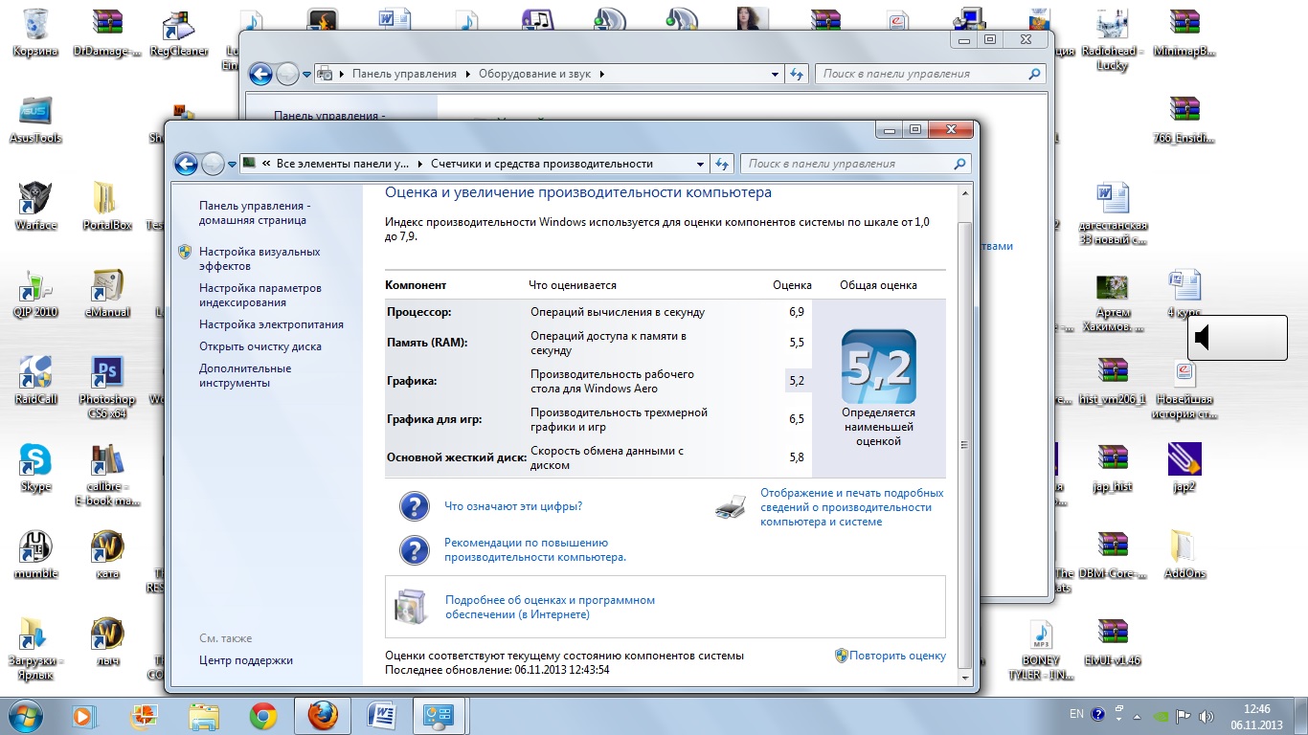This screenshot has width=1308, height=735.
Task: Open the Корзина recycle bin desktop icon
Action: click(35, 33)
